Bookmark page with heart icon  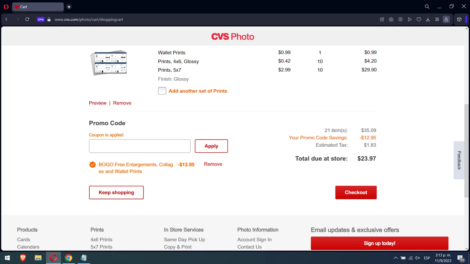coord(419,19)
